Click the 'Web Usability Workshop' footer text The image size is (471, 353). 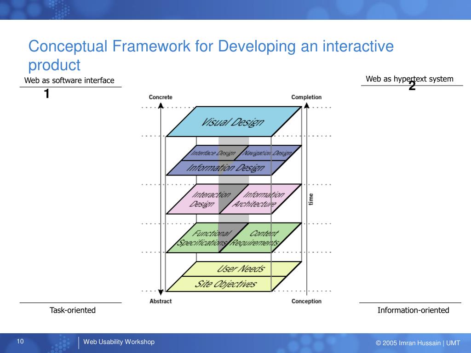(x=119, y=342)
